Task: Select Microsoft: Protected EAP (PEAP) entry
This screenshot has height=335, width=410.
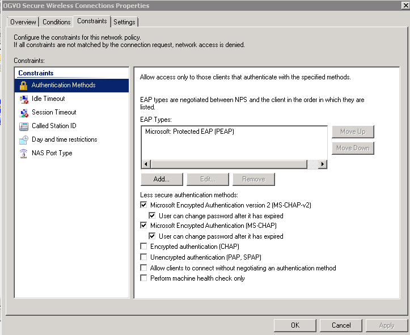Action: (x=189, y=132)
